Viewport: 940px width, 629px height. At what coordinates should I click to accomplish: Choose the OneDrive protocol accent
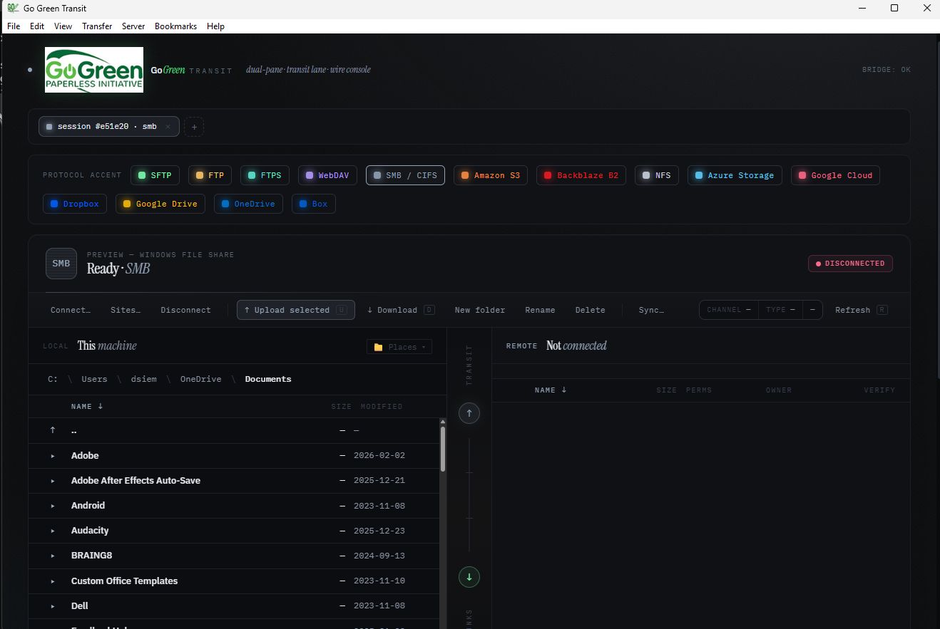point(248,204)
